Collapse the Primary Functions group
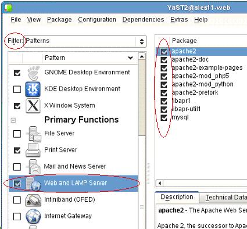The width and height of the screenshot is (247, 229). coord(13,120)
